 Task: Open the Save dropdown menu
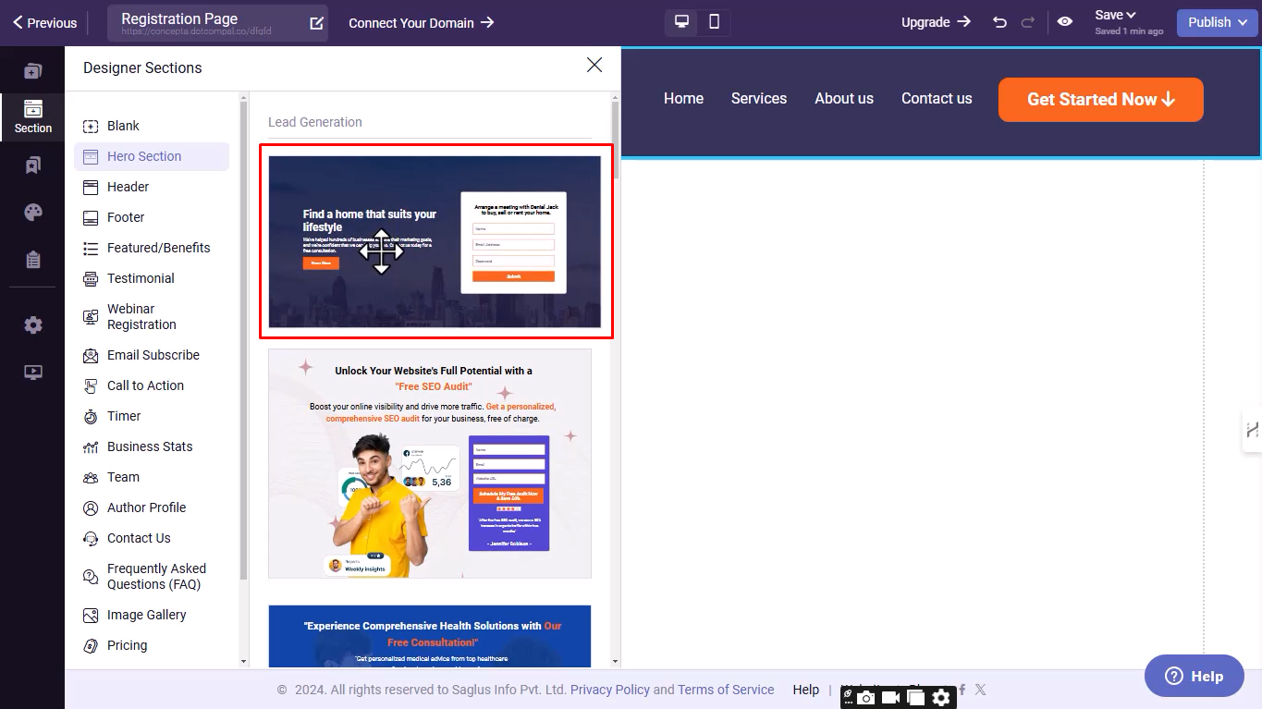point(1115,15)
